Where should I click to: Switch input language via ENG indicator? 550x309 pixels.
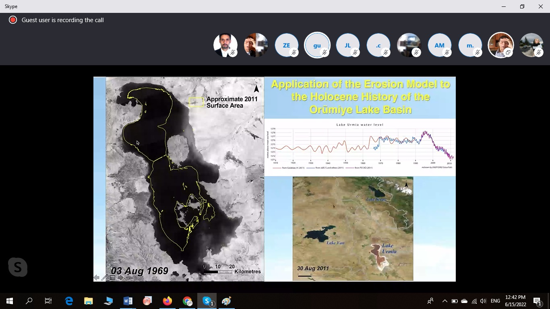(495, 301)
